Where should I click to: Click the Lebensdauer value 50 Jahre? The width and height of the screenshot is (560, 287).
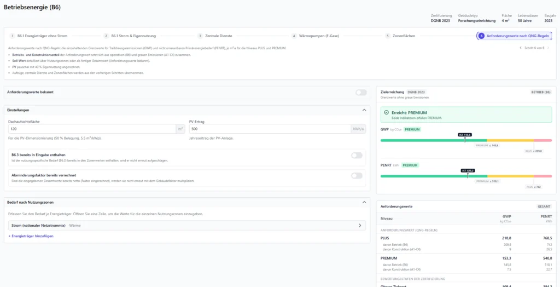[x=524, y=21]
